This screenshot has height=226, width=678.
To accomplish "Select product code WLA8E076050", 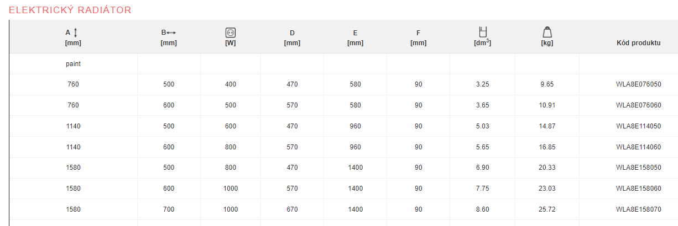I will pos(638,84).
